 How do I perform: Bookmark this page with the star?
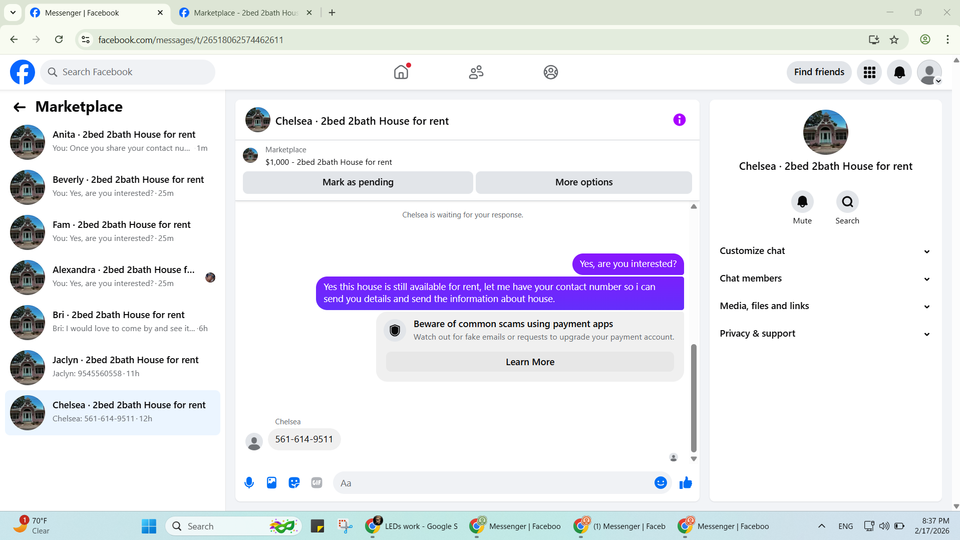pos(894,40)
